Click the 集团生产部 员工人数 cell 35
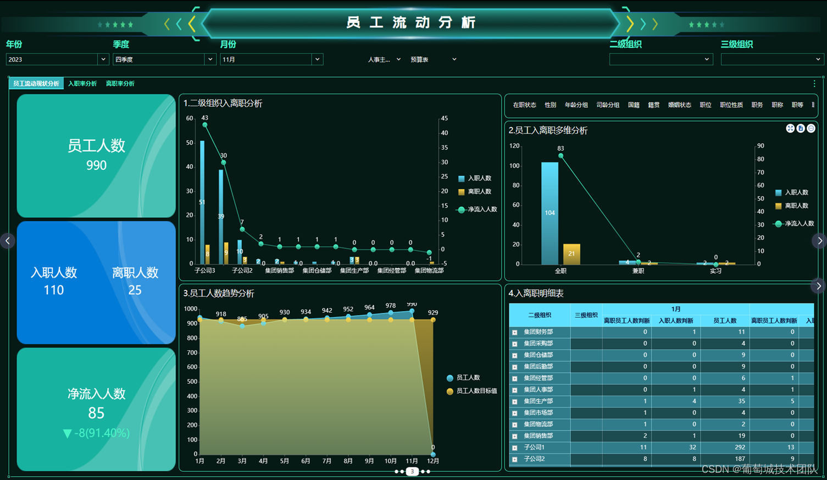This screenshot has width=827, height=480. pyautogui.click(x=725, y=401)
